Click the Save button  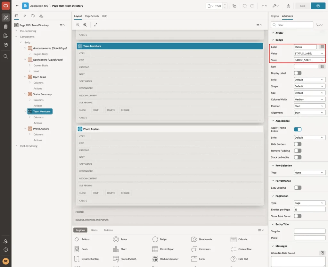point(302,6)
